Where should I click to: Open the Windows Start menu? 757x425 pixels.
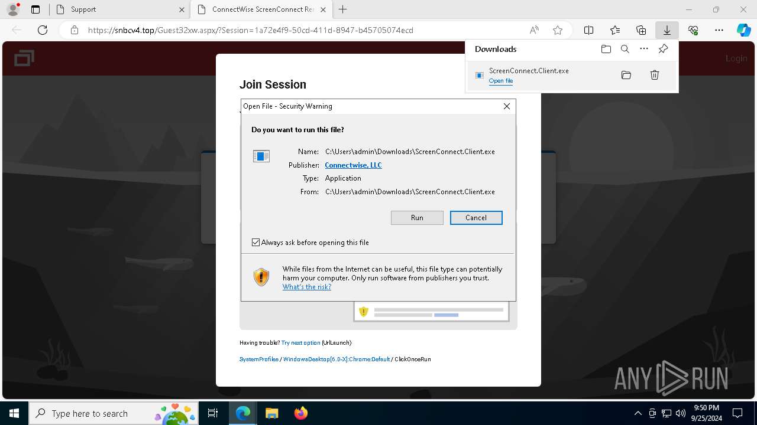(x=14, y=413)
